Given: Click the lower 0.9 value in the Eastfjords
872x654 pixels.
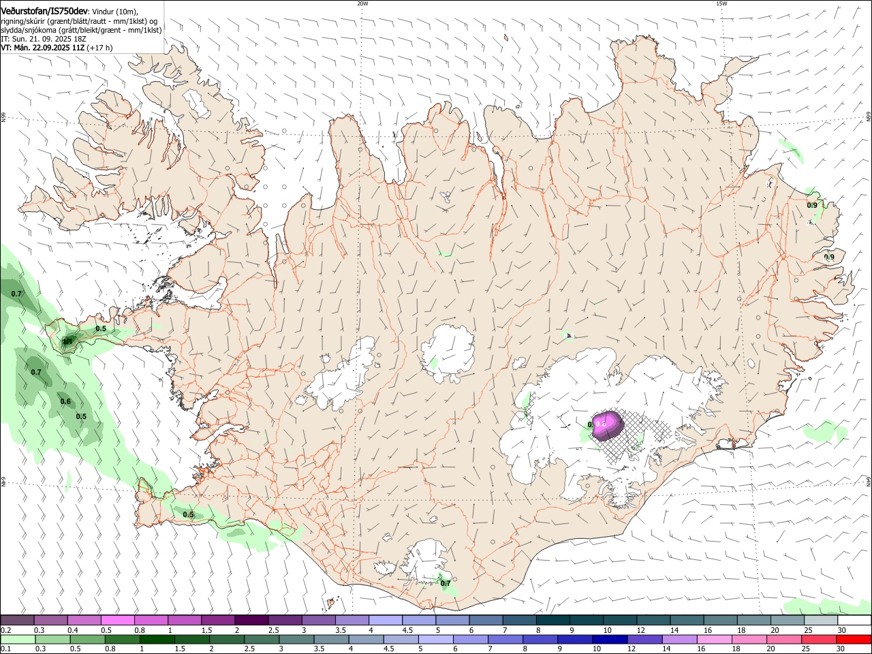Looking at the screenshot, I should click(x=829, y=257).
